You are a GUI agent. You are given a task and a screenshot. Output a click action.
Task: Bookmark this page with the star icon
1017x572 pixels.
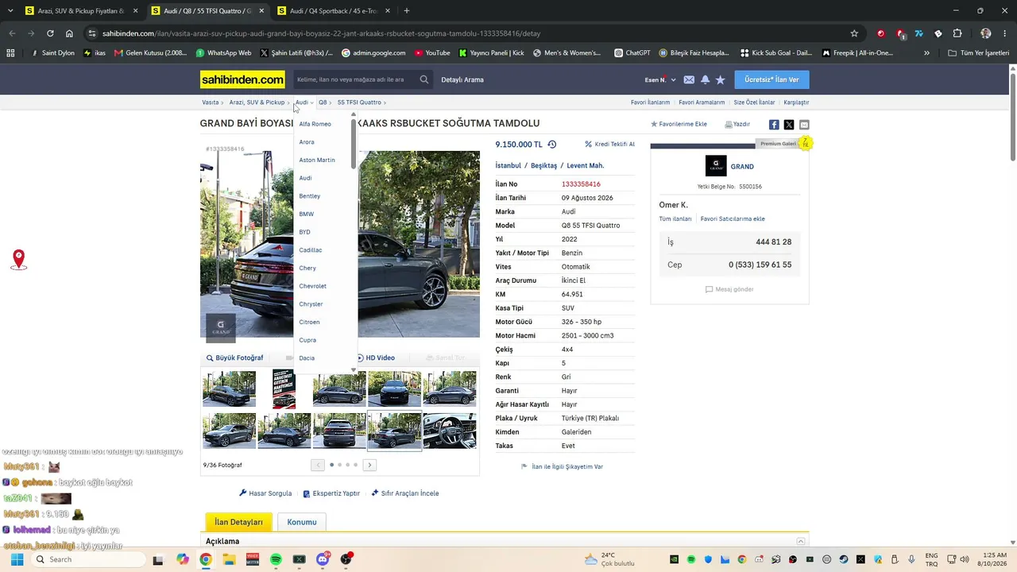[x=854, y=33]
